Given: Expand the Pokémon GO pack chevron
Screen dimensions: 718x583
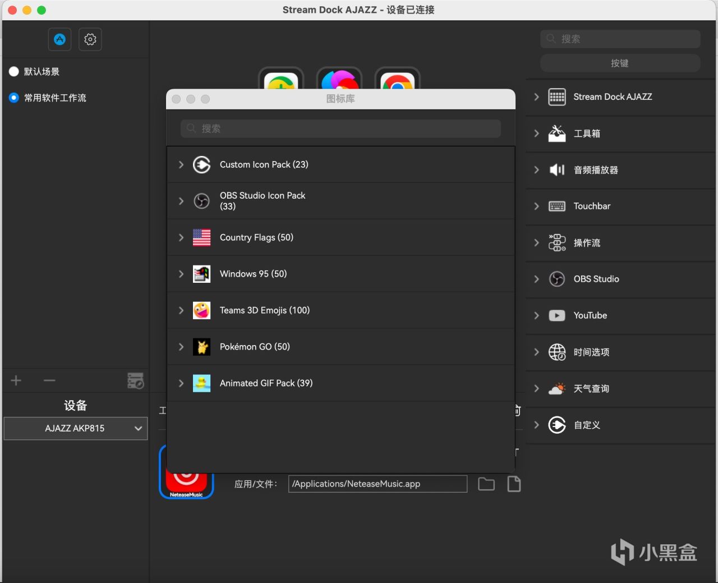Looking at the screenshot, I should (181, 347).
